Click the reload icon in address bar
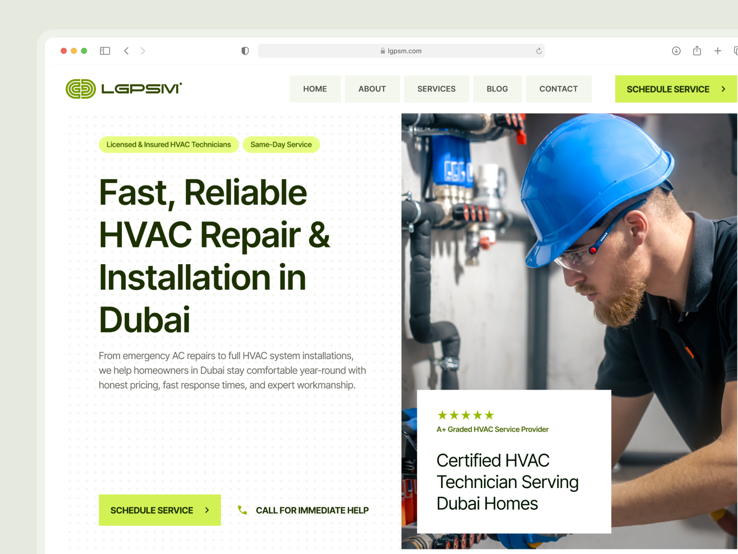Viewport: 738px width, 554px height. [538, 51]
